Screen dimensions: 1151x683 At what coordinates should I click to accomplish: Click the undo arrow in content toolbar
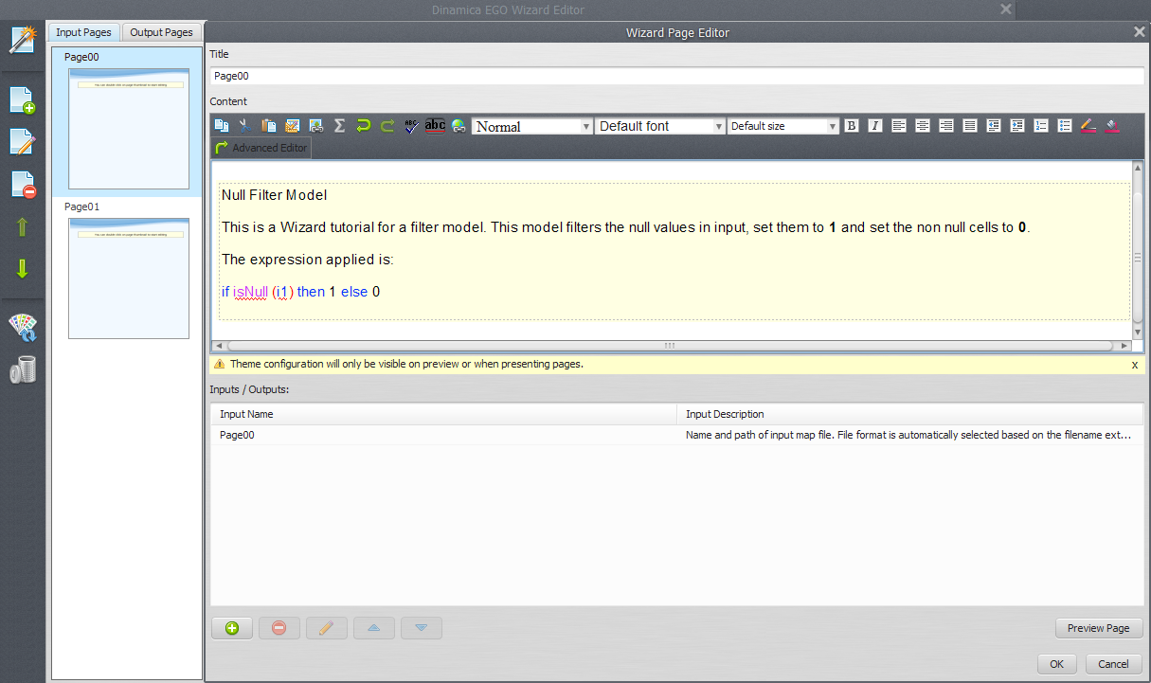click(363, 126)
